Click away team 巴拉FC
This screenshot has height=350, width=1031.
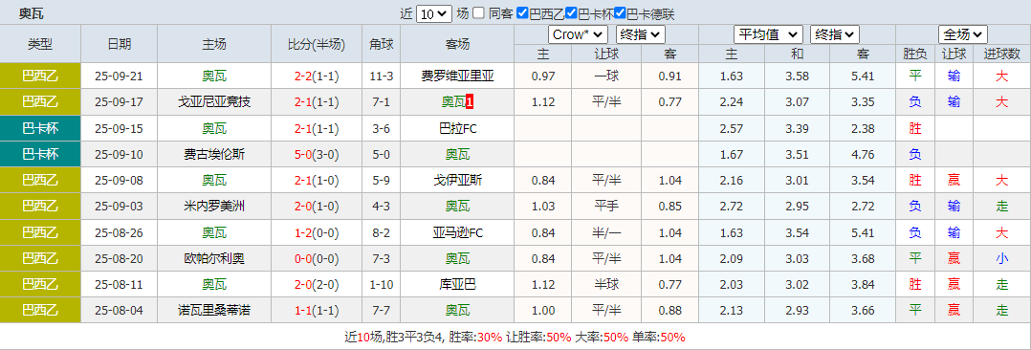click(x=457, y=128)
